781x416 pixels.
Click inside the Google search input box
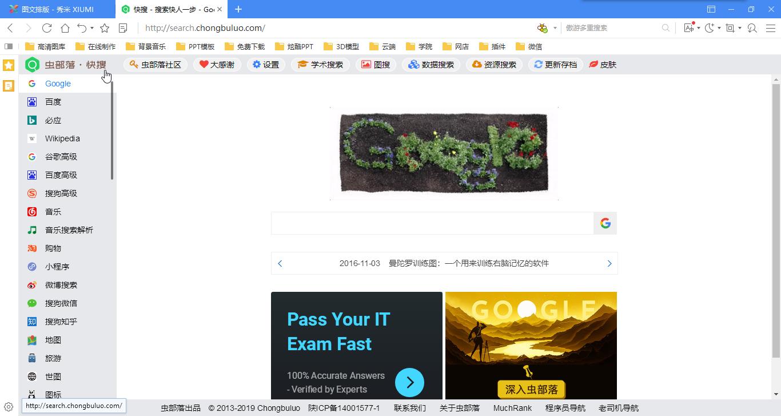432,223
